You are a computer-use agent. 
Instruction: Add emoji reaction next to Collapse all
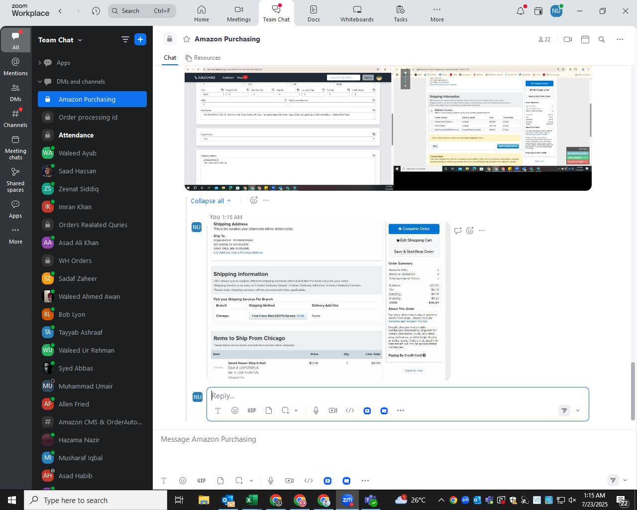coord(254,200)
